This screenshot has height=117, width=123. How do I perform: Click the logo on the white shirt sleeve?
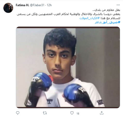click(x=100, y=102)
